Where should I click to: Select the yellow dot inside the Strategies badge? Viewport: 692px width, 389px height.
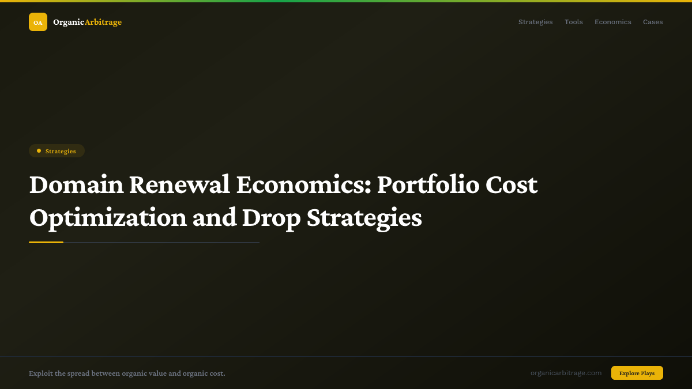(38, 150)
